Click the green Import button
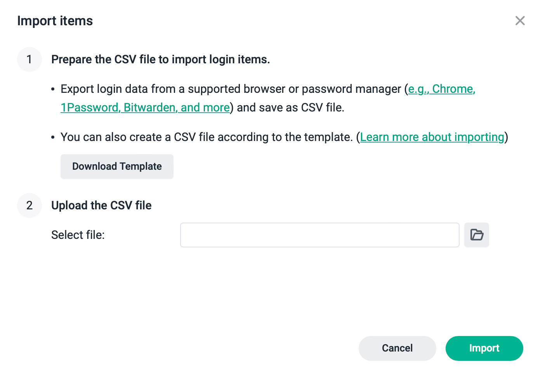 pyautogui.click(x=484, y=348)
